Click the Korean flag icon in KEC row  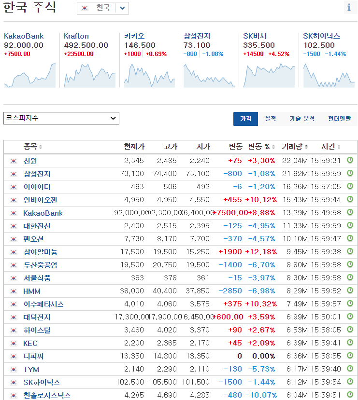[x=13, y=344]
